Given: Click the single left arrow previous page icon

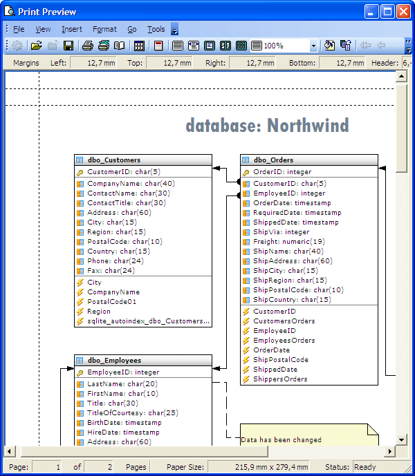Looking at the screenshot, I should click(x=381, y=45).
